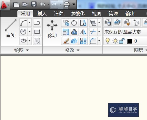Switch to the 常用 ribbon tab

point(25,14)
